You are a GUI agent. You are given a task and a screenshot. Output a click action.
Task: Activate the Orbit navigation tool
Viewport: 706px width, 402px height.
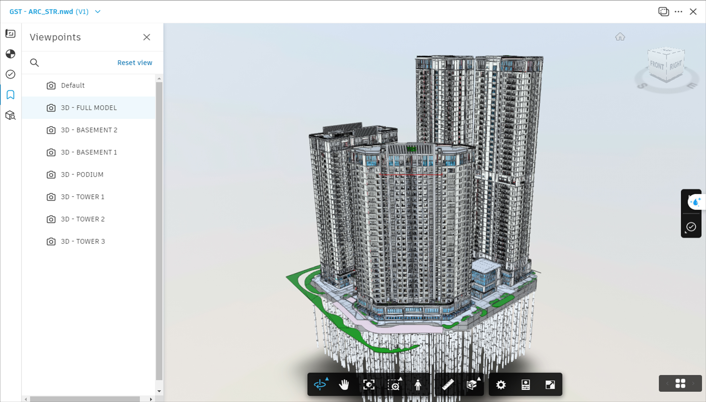point(320,384)
